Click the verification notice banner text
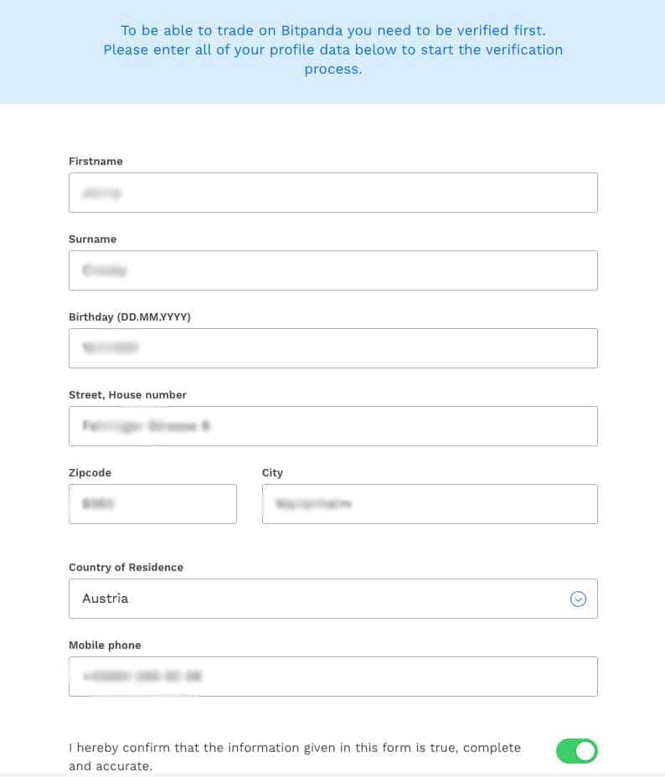Screen dimensions: 665x777 coord(333,49)
